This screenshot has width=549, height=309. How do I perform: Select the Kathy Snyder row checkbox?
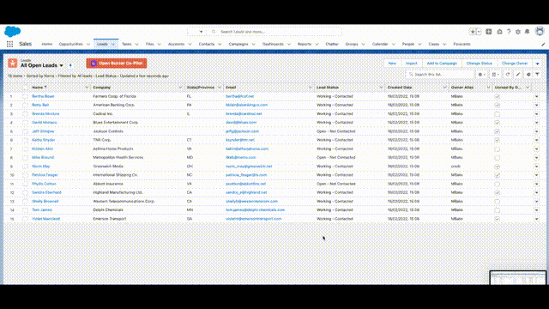25,140
